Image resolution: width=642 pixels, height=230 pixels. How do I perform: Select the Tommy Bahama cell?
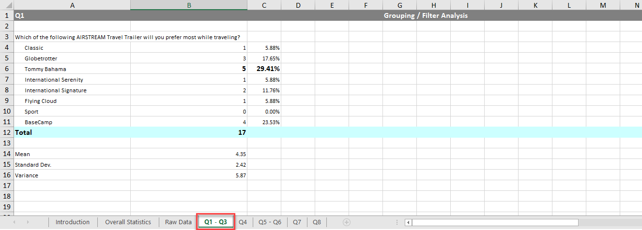72,69
